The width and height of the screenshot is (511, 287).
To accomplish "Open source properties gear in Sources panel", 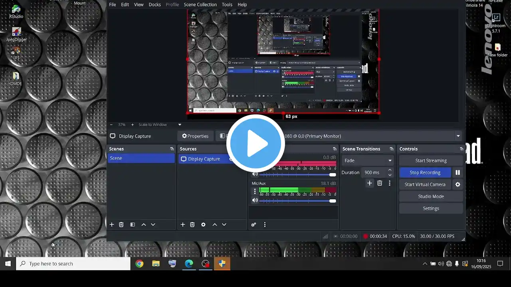I will [x=203, y=225].
